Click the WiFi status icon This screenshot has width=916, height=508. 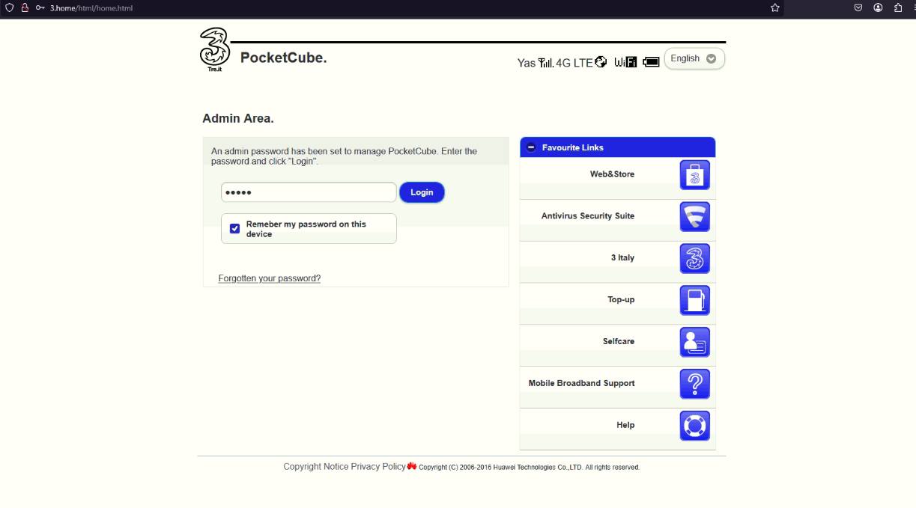pos(625,62)
